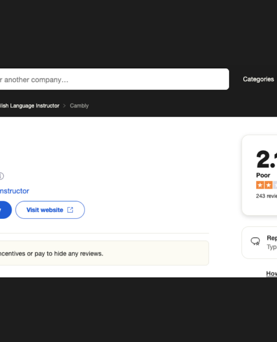Click the Poor rating label
The image size is (277, 342).
(263, 175)
